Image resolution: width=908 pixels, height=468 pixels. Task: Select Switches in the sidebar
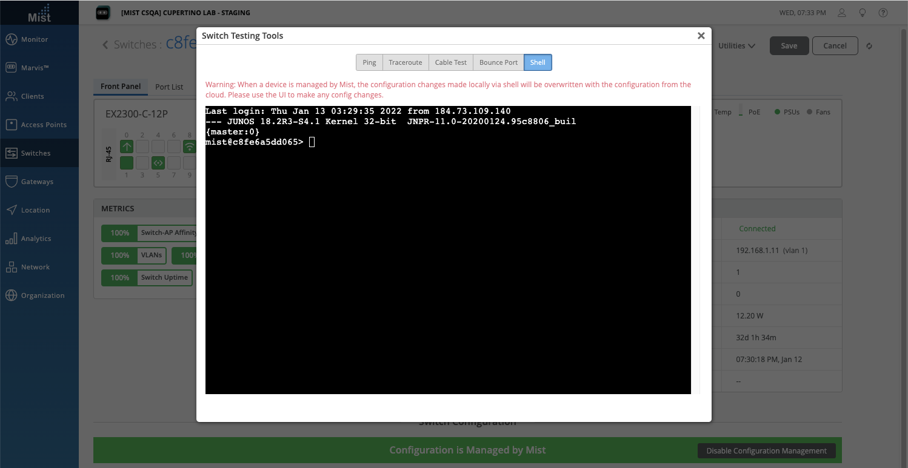click(39, 153)
